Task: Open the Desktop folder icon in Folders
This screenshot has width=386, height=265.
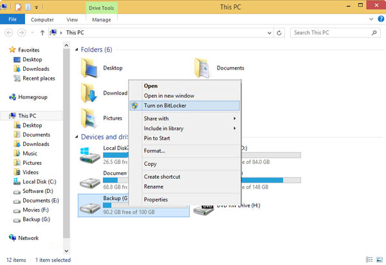Action: [89, 68]
